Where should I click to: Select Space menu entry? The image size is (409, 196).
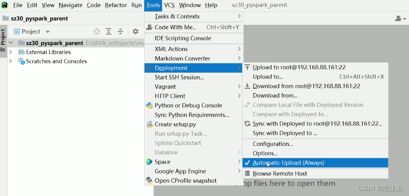pos(194,162)
